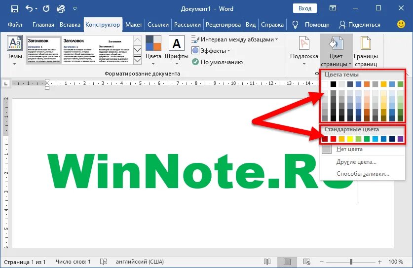Image resolution: width=413 pixels, height=268 pixels.
Task: Expand the style sets gallery More button
Action: coord(138,60)
